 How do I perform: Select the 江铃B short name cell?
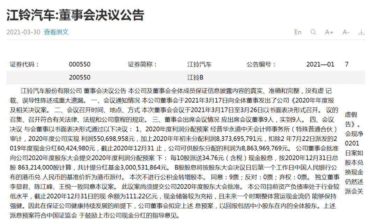(195, 77)
